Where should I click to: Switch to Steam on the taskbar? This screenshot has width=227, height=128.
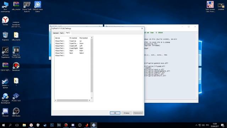(x=45, y=125)
